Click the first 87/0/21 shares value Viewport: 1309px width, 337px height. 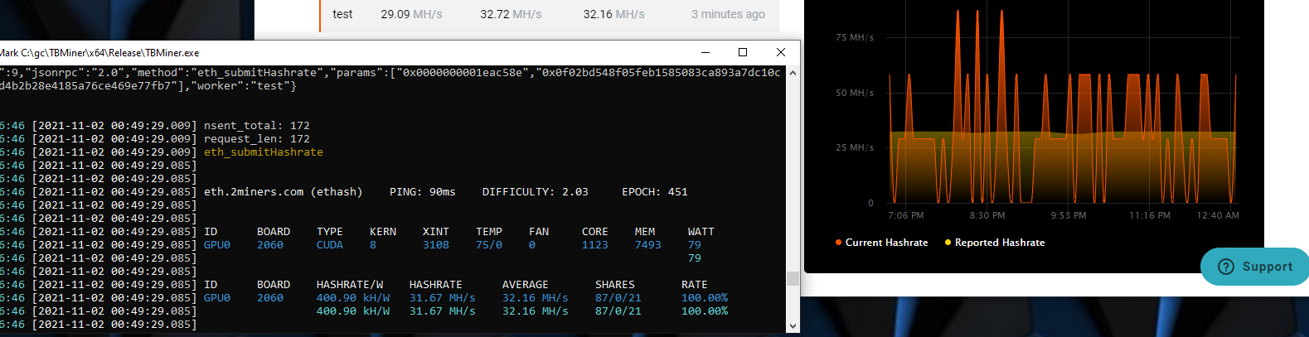pyautogui.click(x=618, y=298)
